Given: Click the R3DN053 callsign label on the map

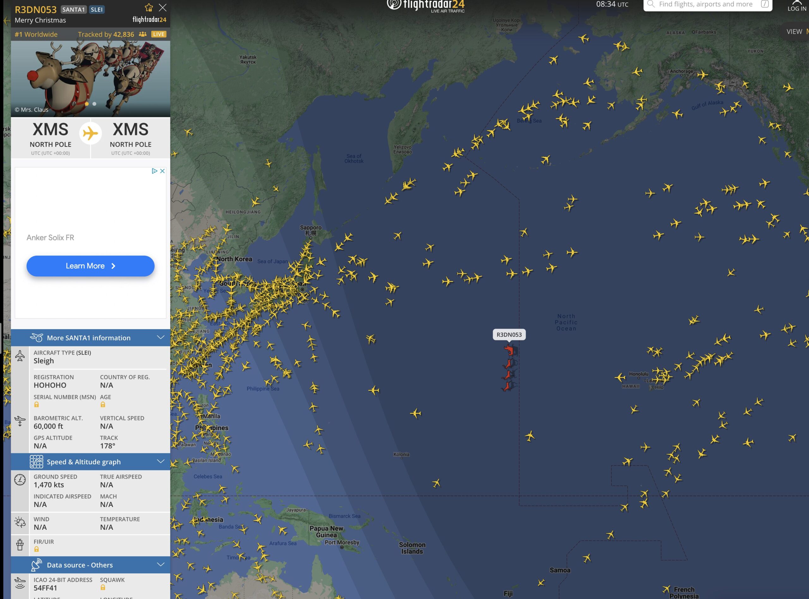Looking at the screenshot, I should pos(509,335).
